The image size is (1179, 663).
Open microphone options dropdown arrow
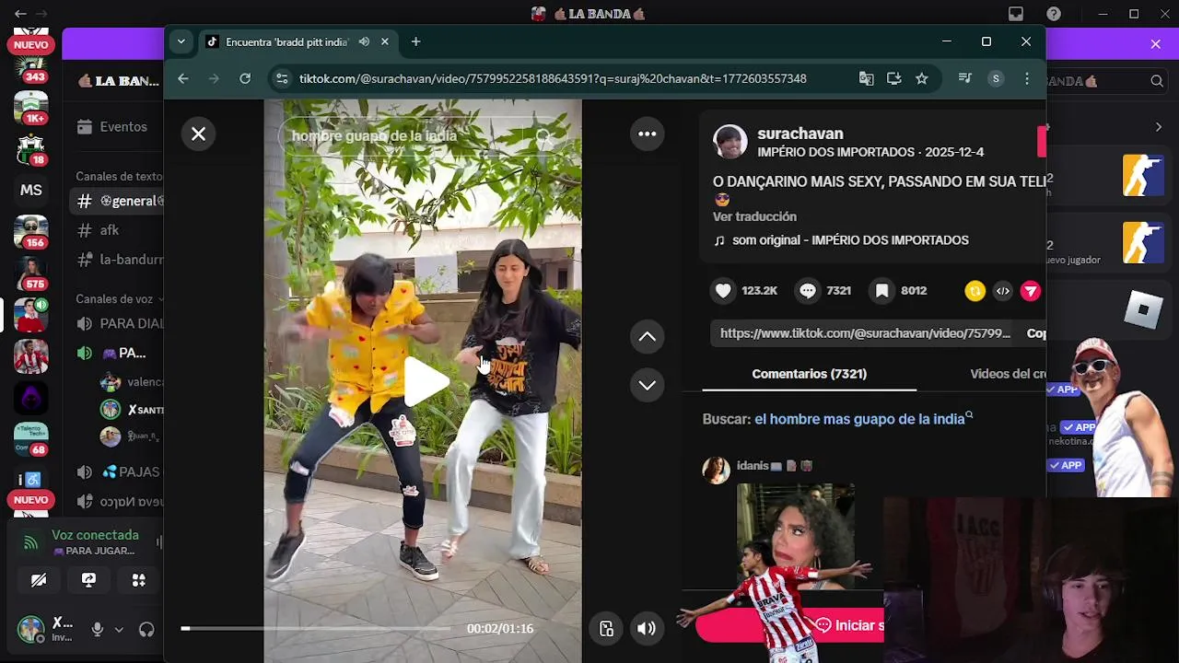pyautogui.click(x=119, y=630)
